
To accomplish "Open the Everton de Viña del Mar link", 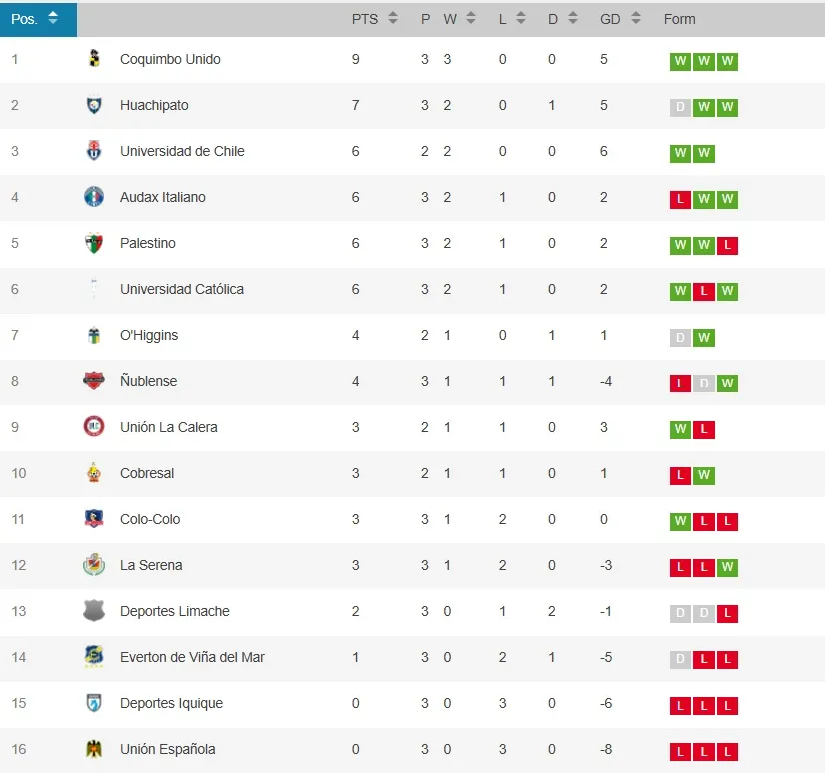I will pos(192,657).
